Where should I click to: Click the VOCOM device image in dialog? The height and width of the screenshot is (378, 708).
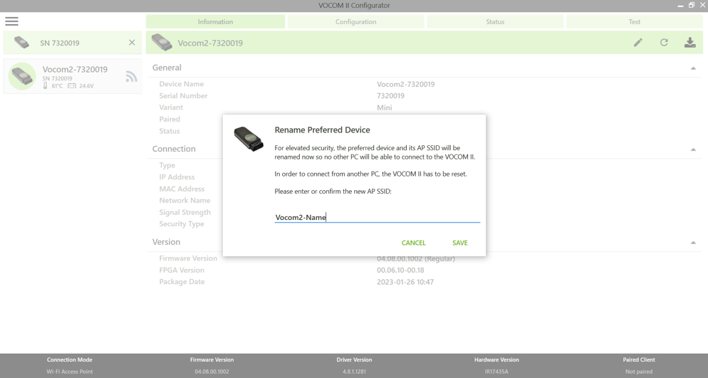click(x=249, y=139)
